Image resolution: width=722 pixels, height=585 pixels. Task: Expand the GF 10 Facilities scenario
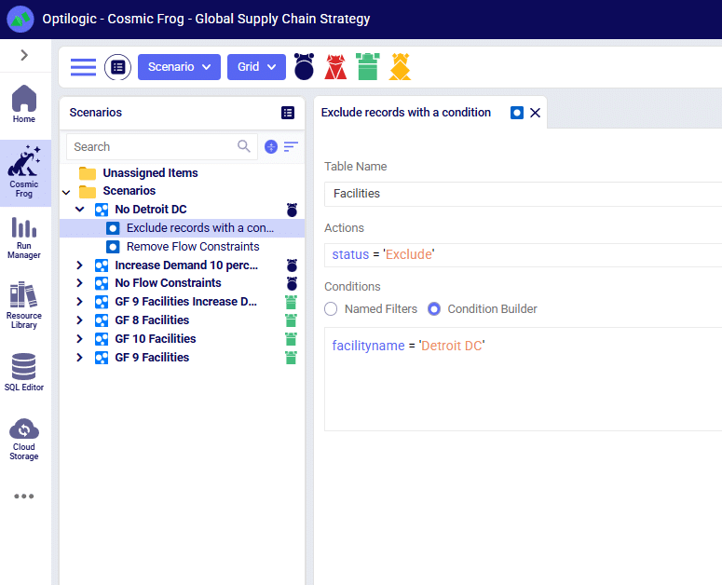79,339
